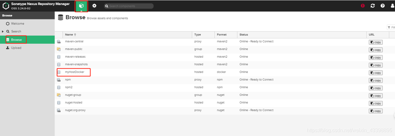Copy URL for maven-public
The image size is (395, 136).
point(376,50)
